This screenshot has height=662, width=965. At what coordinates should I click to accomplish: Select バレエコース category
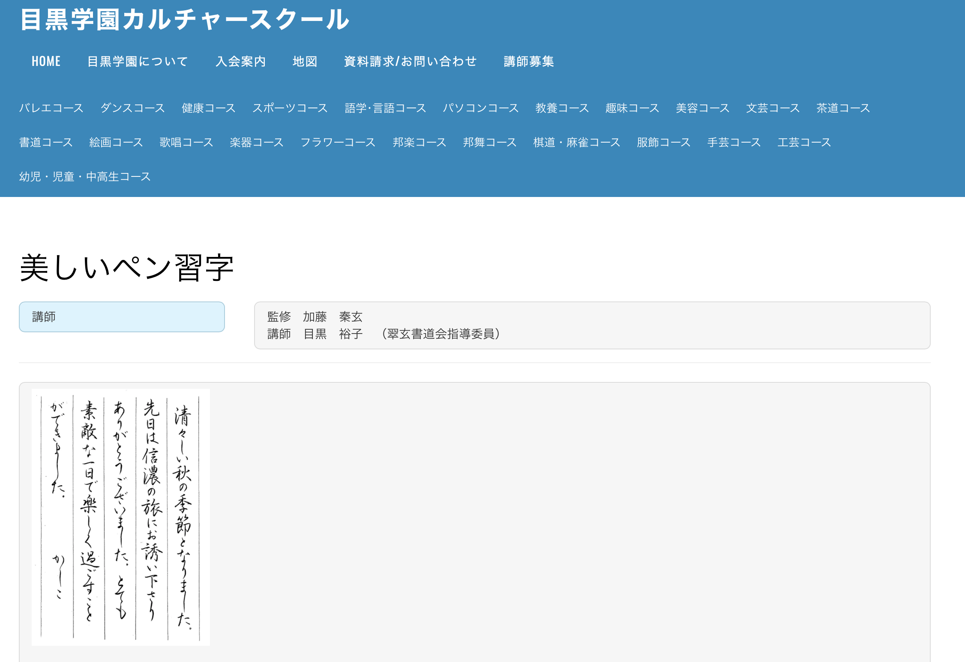[x=51, y=108]
